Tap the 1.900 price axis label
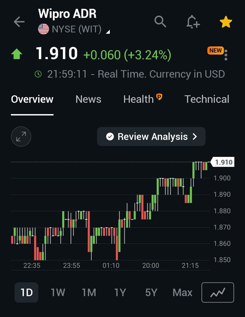245x317 pixels. [x=222, y=178]
